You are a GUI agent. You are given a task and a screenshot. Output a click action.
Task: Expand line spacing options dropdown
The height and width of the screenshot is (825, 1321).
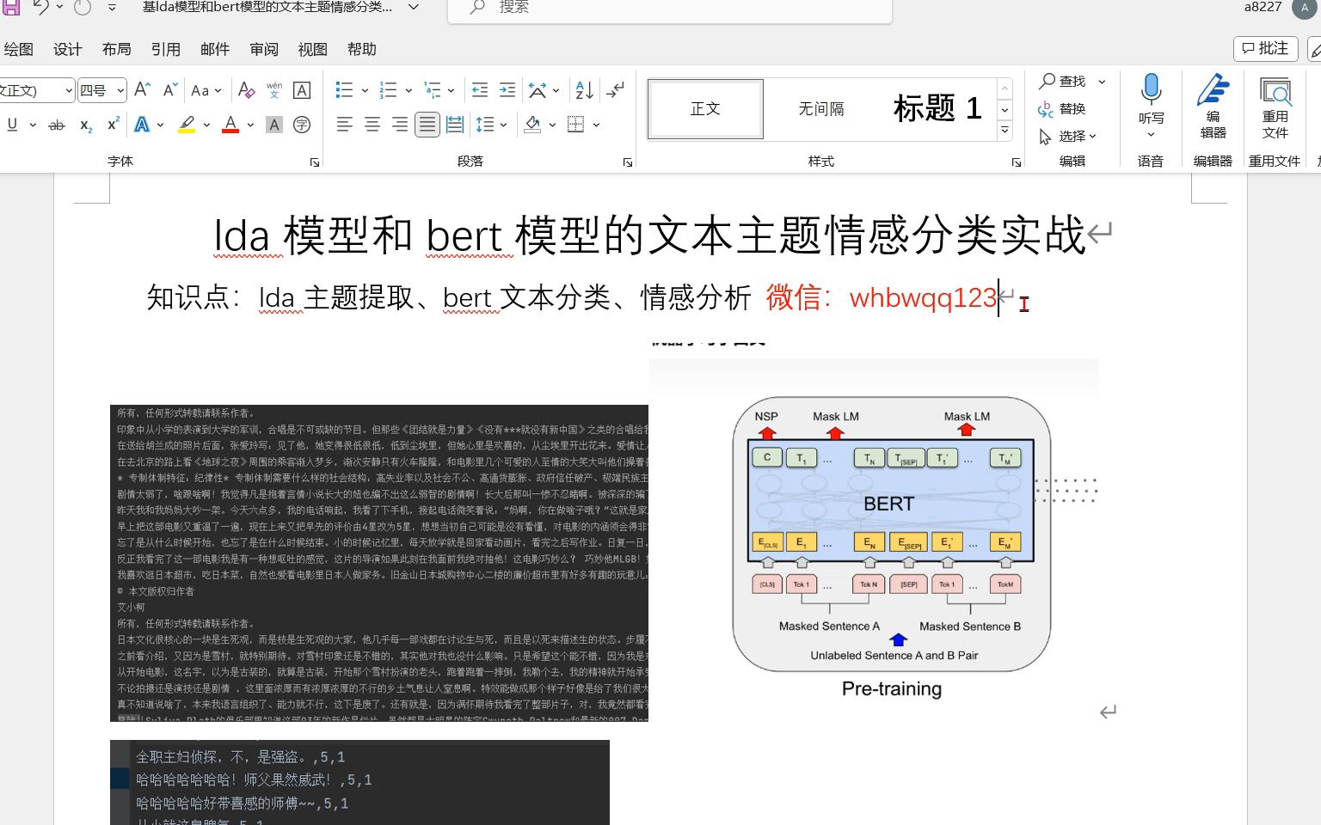point(504,125)
